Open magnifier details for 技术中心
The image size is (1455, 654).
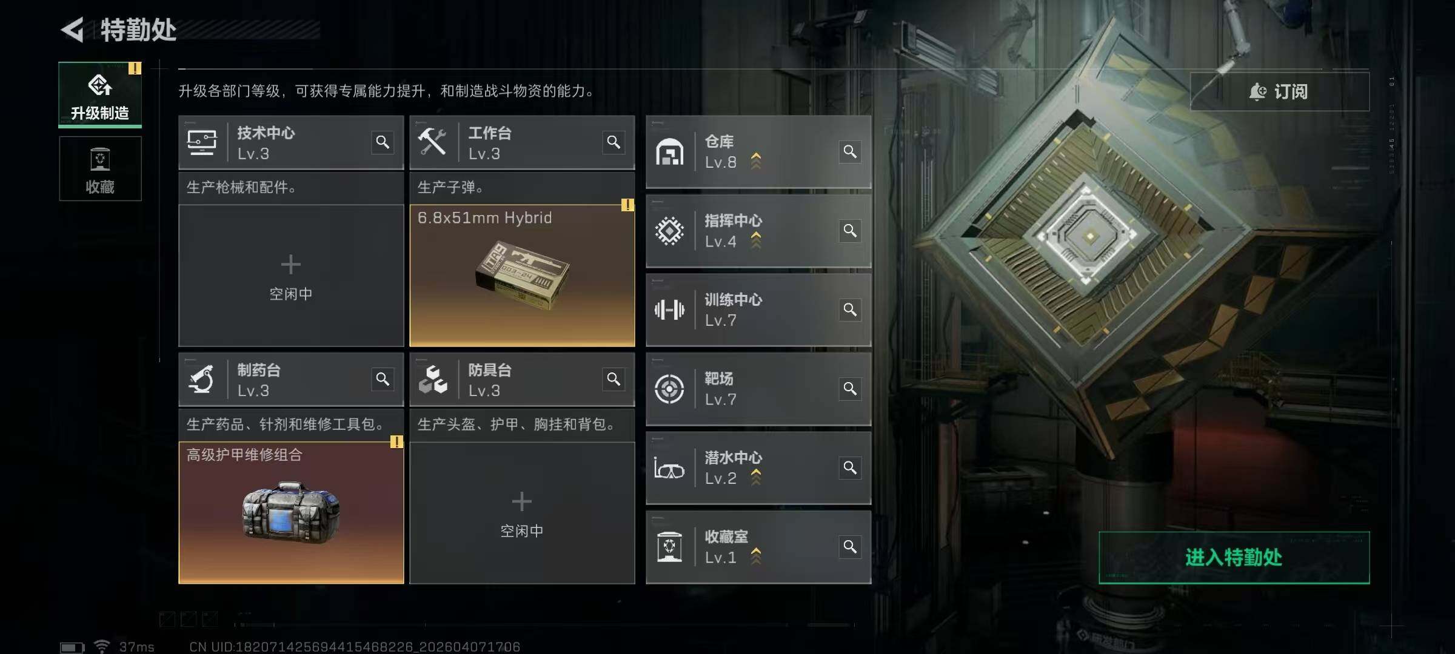tap(383, 142)
